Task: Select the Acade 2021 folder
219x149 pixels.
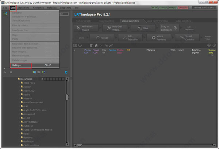Action: point(29,91)
